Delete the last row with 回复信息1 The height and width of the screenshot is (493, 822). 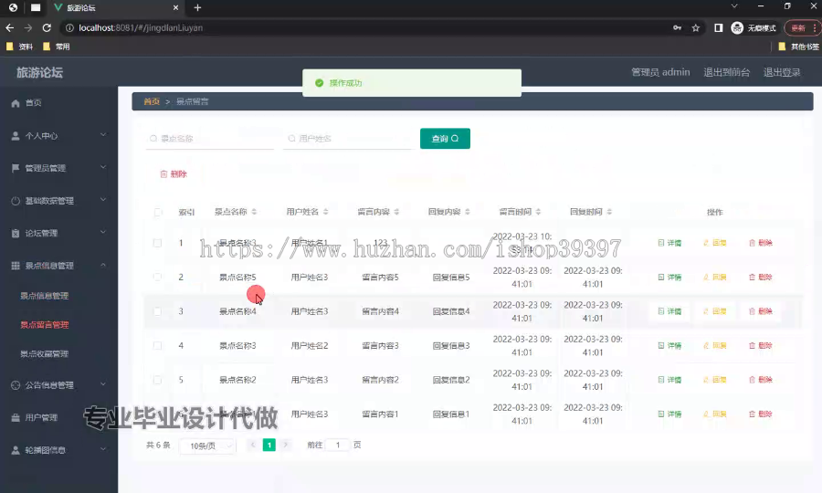click(761, 414)
